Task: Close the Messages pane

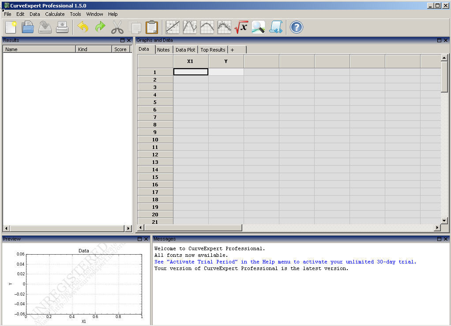Action: 446,239
